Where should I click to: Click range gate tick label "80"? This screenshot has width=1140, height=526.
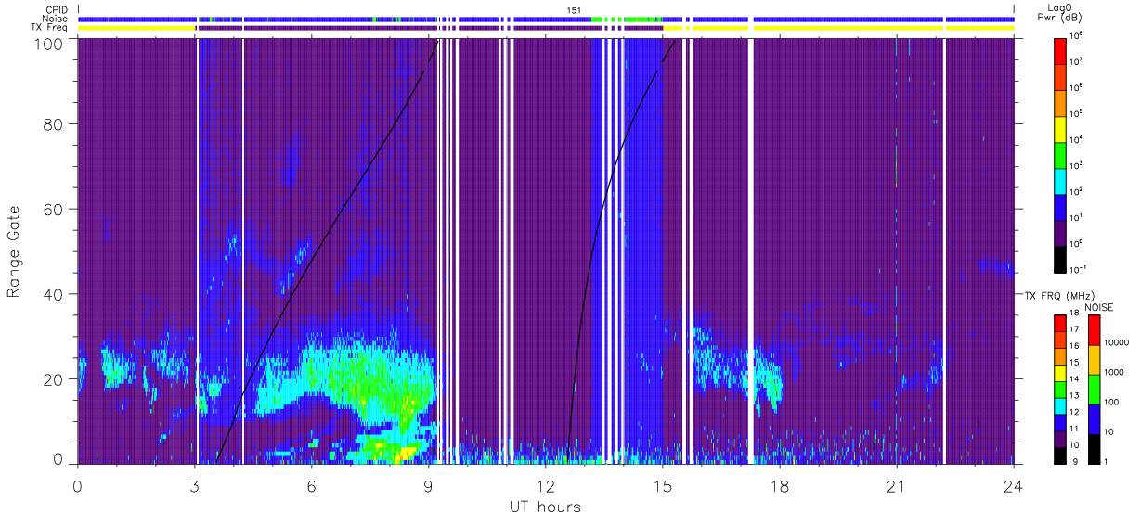tap(55, 124)
